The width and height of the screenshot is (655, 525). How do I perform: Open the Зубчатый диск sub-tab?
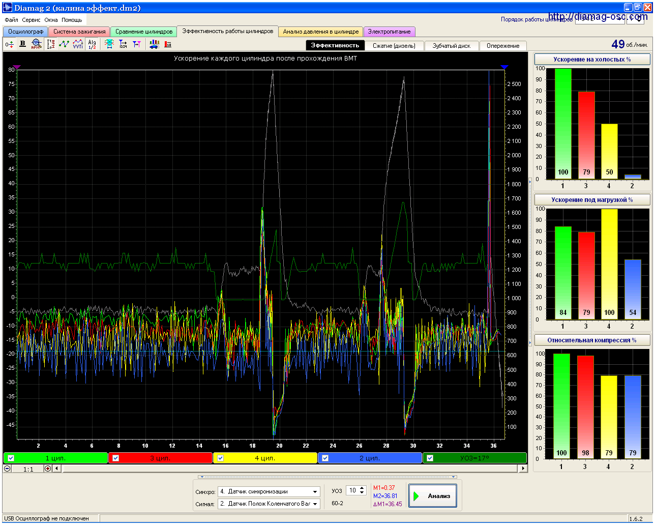(452, 46)
